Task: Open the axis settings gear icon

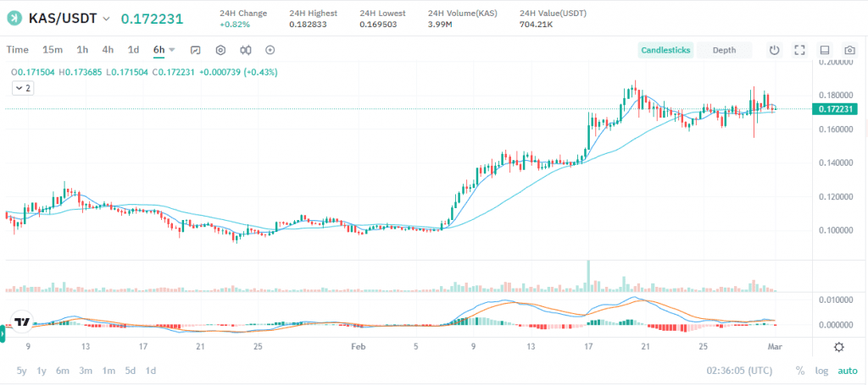Action: coord(838,347)
